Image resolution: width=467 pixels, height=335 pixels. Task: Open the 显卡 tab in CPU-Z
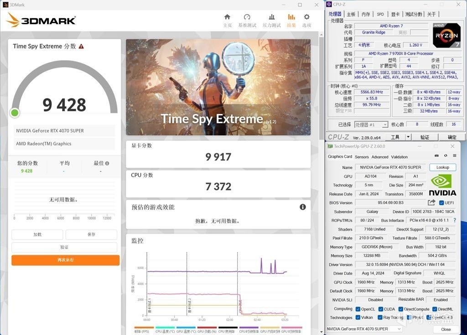click(395, 14)
